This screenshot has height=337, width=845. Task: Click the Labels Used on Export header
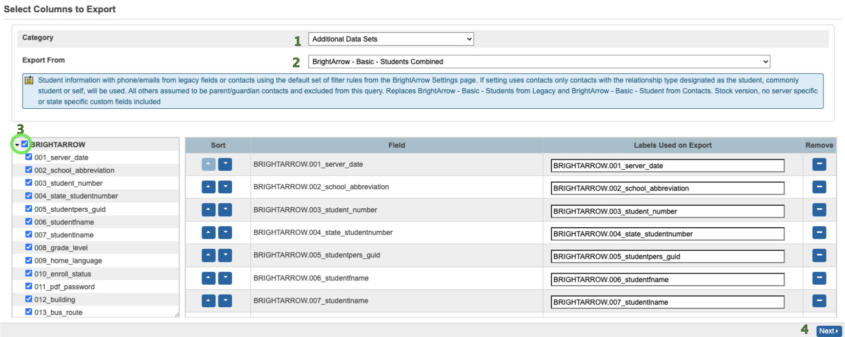point(673,145)
